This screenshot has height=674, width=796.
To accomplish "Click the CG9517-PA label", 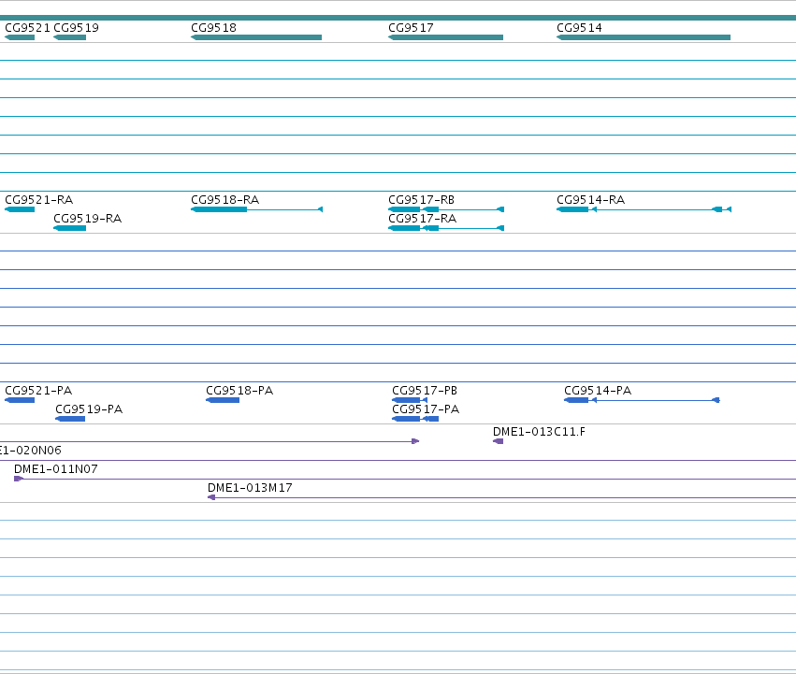I will pyautogui.click(x=426, y=409).
